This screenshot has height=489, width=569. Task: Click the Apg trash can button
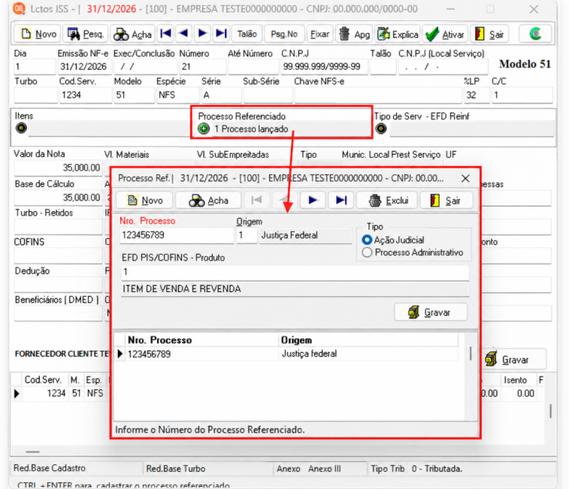354,34
